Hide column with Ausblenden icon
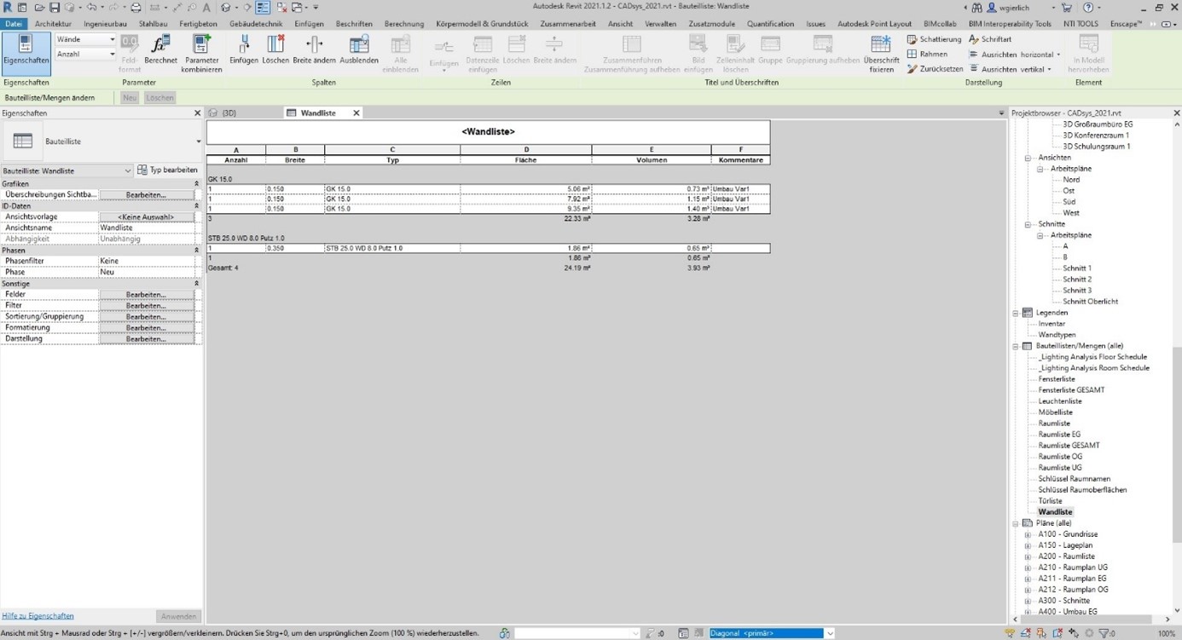Screen dimensions: 1182x640 359,46
